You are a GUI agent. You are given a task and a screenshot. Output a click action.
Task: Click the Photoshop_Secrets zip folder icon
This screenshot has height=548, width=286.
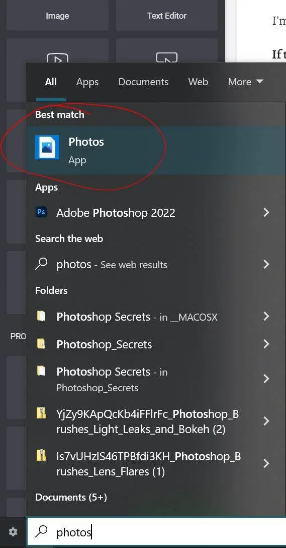pyautogui.click(x=41, y=344)
